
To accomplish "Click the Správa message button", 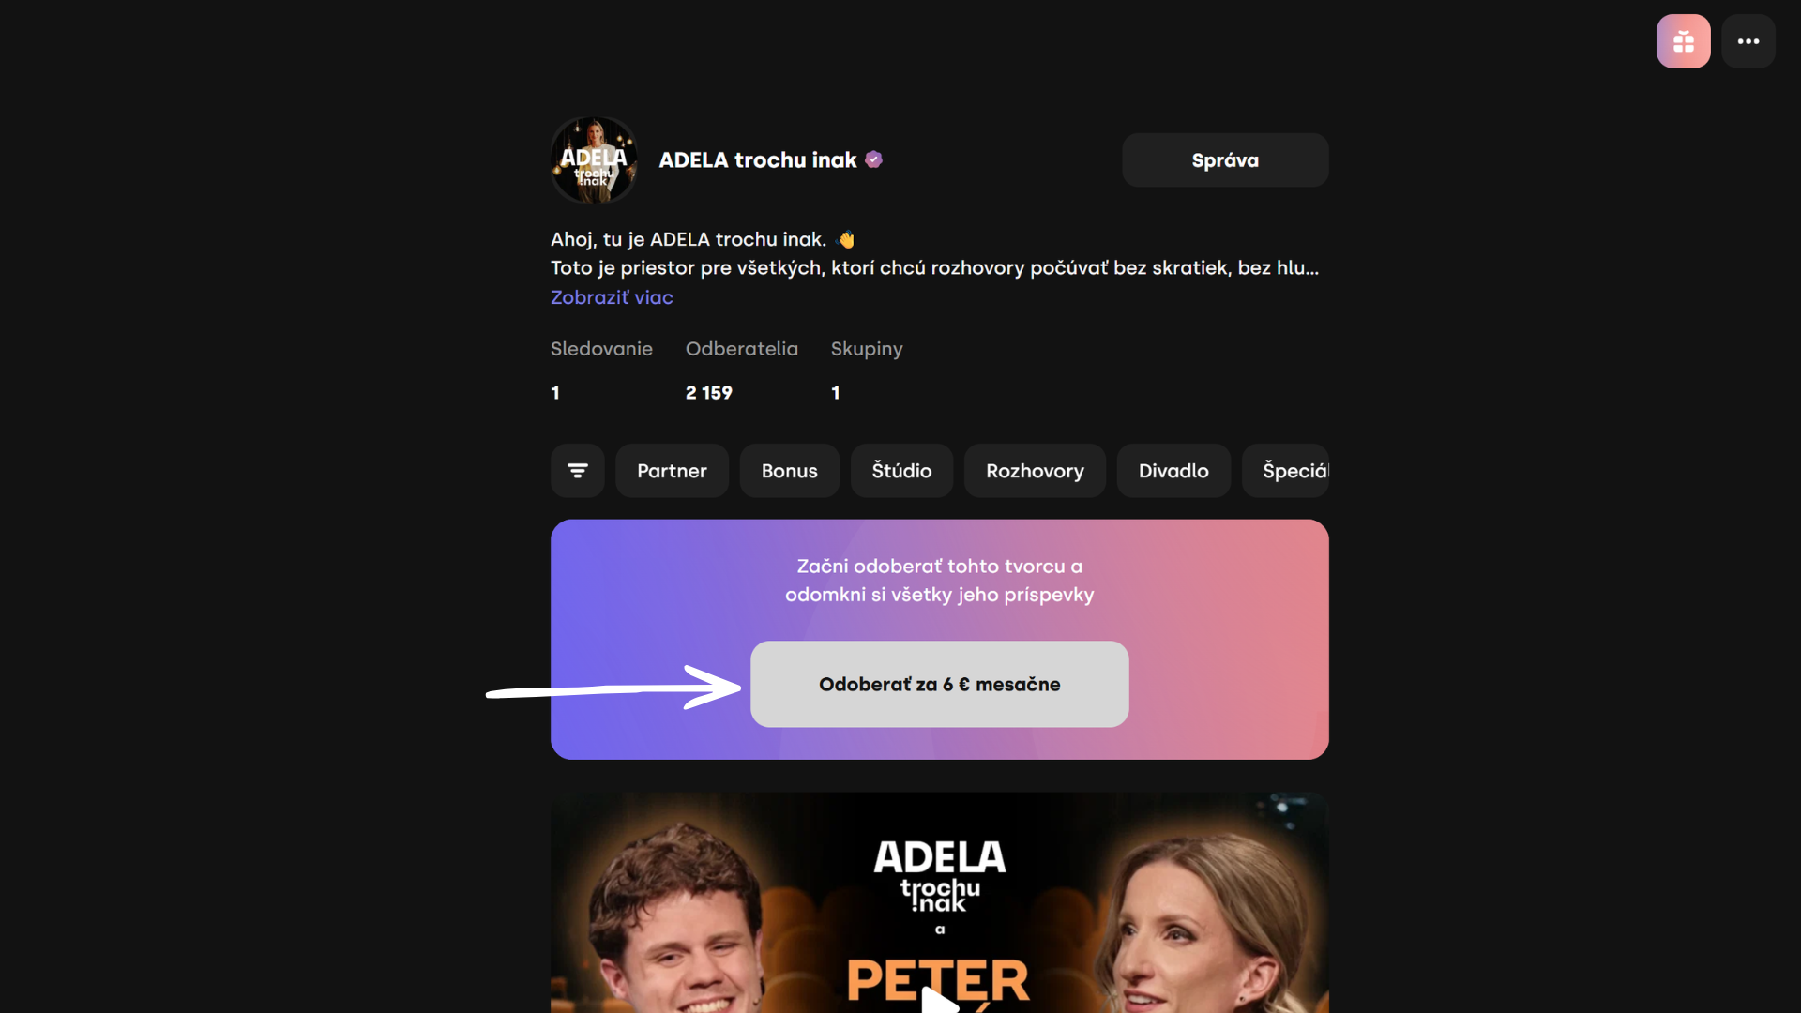I will 1225,160.
